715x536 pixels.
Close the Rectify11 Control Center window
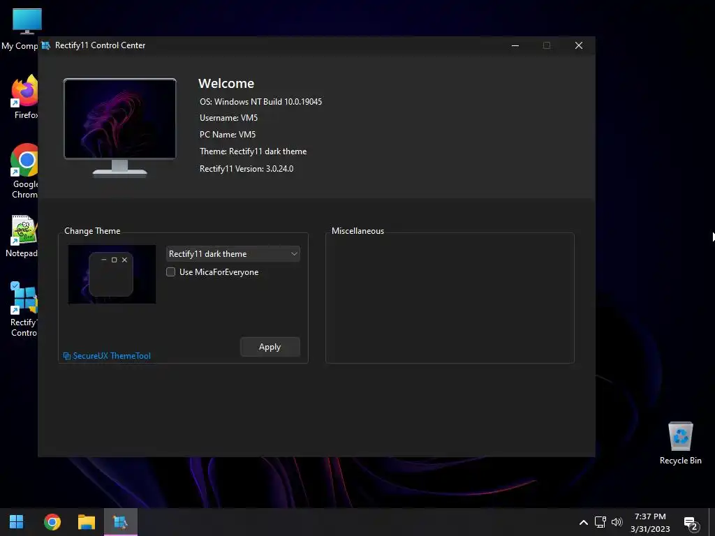click(x=579, y=45)
